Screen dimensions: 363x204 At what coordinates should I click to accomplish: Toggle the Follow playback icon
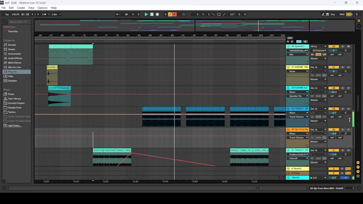coord(117,14)
